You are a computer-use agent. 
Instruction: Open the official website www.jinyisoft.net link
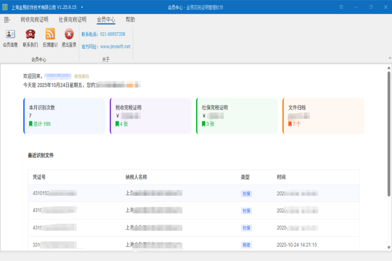(x=115, y=46)
